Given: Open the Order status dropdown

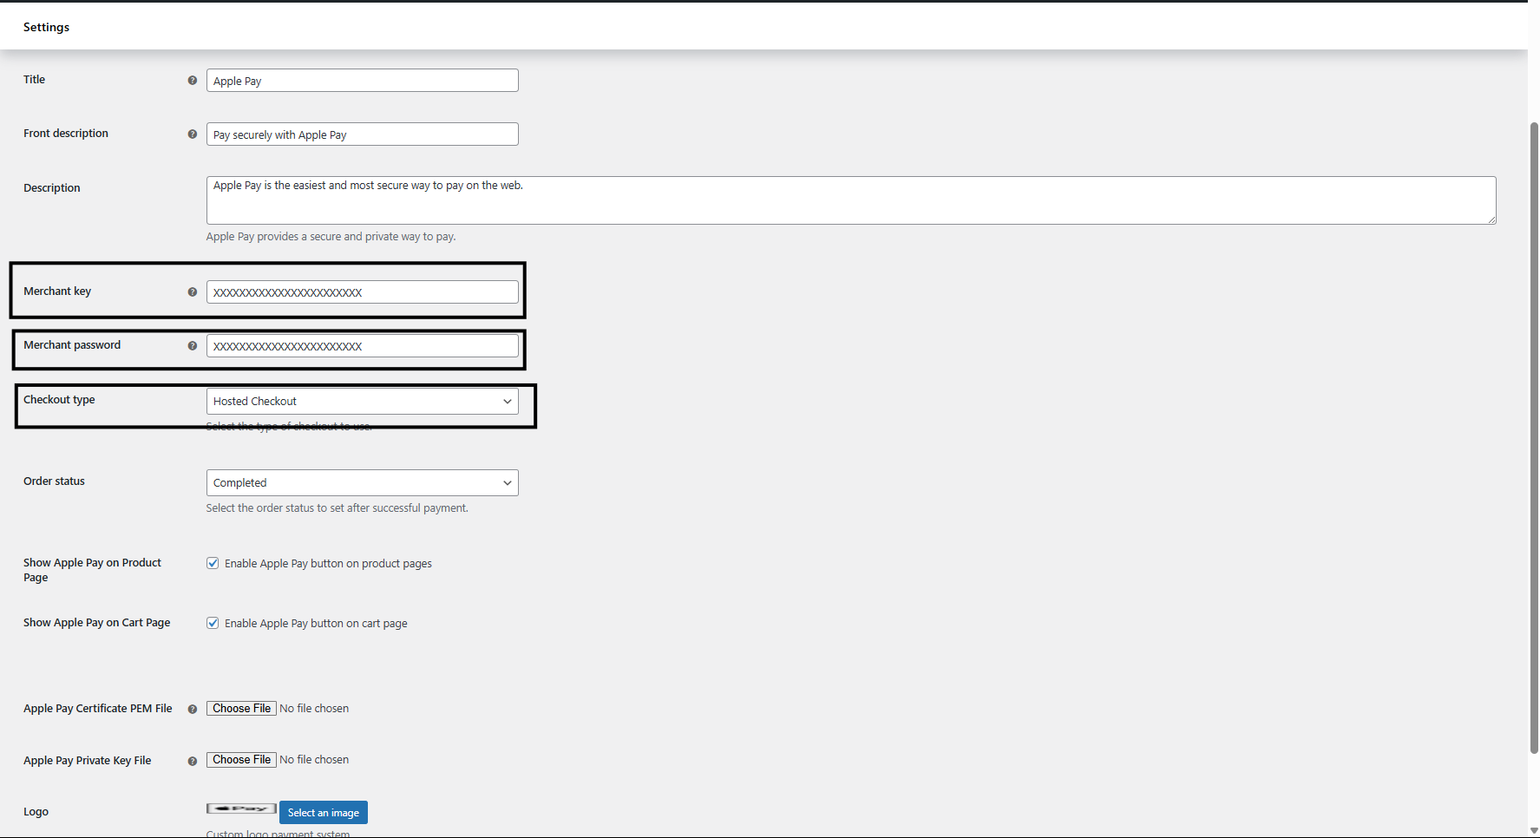Looking at the screenshot, I should pos(363,482).
